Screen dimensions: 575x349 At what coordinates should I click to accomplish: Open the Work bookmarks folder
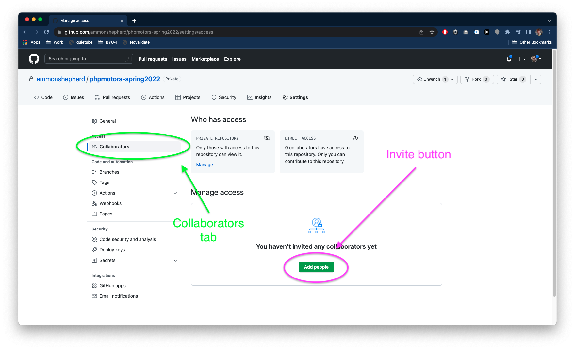(55, 42)
